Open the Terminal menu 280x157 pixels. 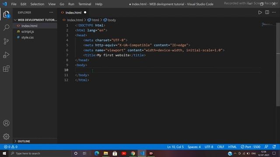tap(84, 4)
